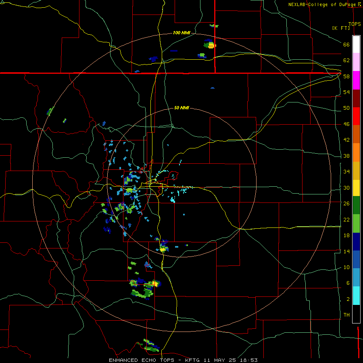
Task: Click the 50 NMI range ring label
Action: click(x=181, y=108)
